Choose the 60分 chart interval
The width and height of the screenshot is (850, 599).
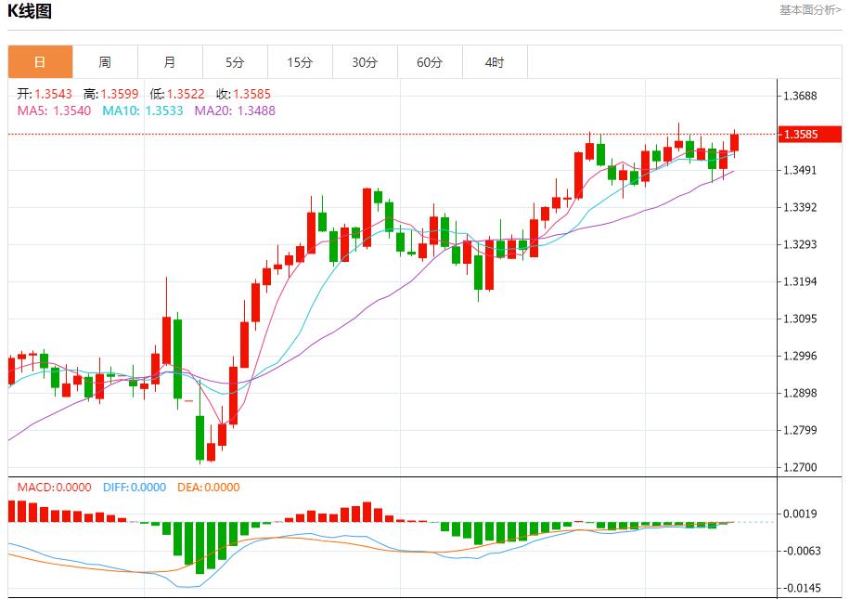coord(430,62)
